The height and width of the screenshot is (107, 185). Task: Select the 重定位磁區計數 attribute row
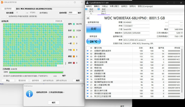point(134,62)
